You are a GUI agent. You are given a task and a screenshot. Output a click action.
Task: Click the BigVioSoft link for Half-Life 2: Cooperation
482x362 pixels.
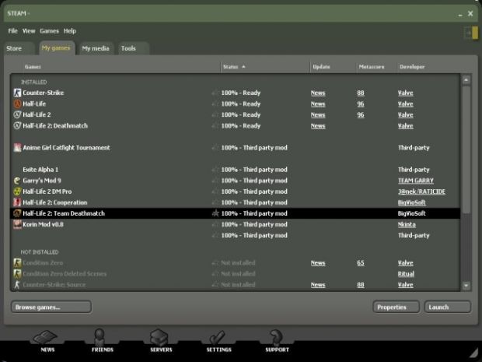[x=411, y=202]
